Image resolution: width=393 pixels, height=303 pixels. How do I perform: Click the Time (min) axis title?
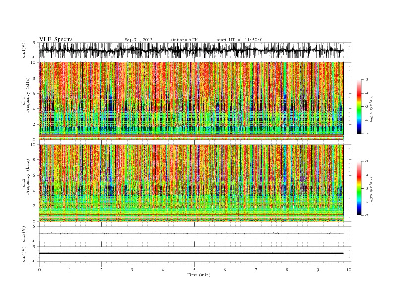(x=198, y=275)
